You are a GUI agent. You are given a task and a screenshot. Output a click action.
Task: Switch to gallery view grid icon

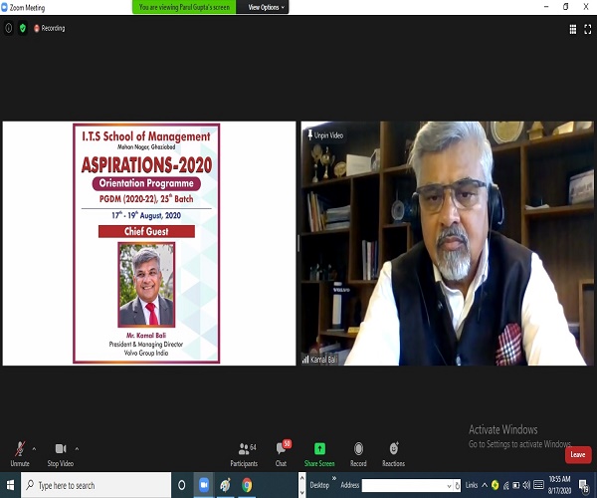[573, 29]
